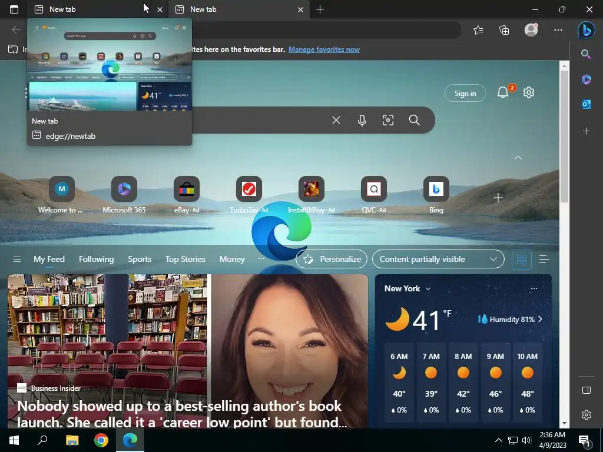The image size is (603, 452).
Task: Click scrollbar down arrow
Action: pos(564,423)
